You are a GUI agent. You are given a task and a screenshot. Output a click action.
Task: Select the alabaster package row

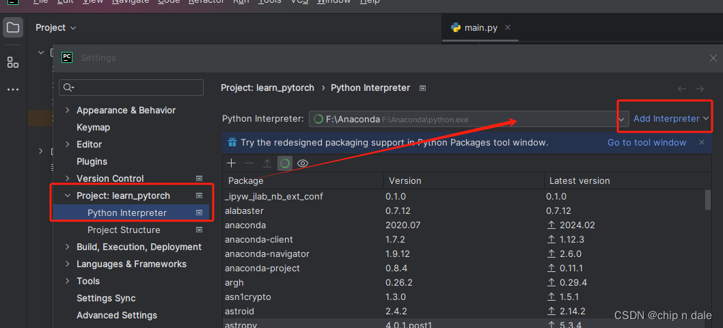click(x=463, y=211)
